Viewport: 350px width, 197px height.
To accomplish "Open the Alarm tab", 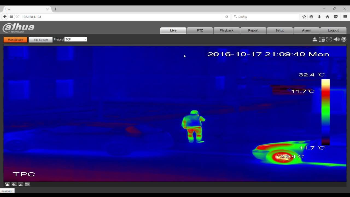I will tap(307, 30).
